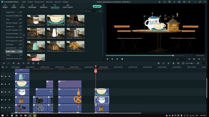Click the green ЭКСПОРТ button

click(97, 6)
